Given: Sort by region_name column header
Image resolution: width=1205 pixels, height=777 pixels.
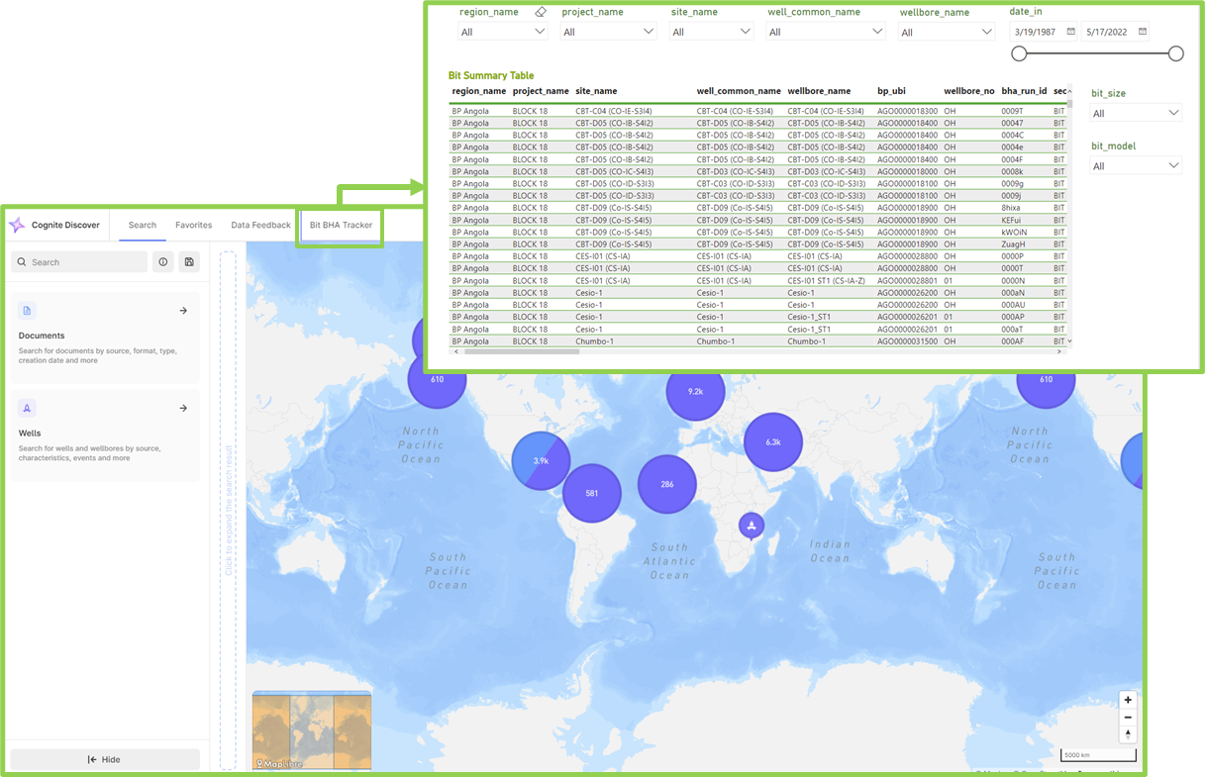Looking at the screenshot, I should pos(479,91).
